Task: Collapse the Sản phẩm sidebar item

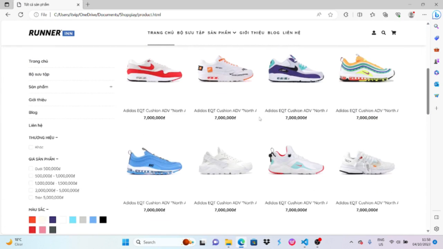Action: pyautogui.click(x=111, y=87)
